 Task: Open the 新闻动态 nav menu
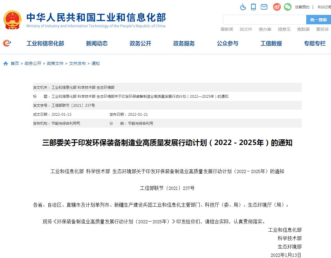click(x=97, y=43)
